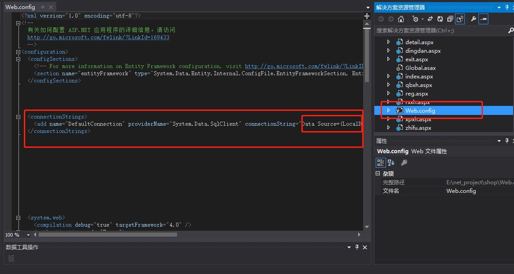Expand the reg.aspx tree node
This screenshot has width=514, height=274.
tap(388, 93)
